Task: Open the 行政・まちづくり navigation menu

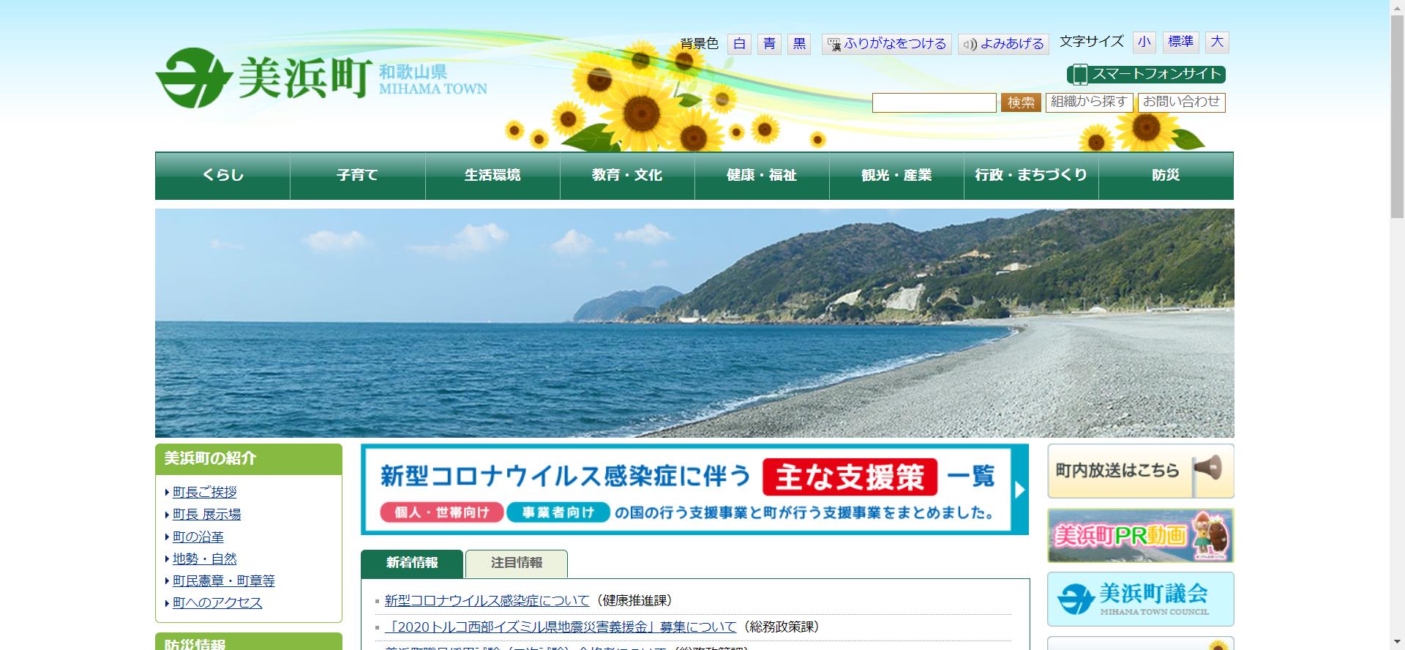Action: click(1031, 176)
